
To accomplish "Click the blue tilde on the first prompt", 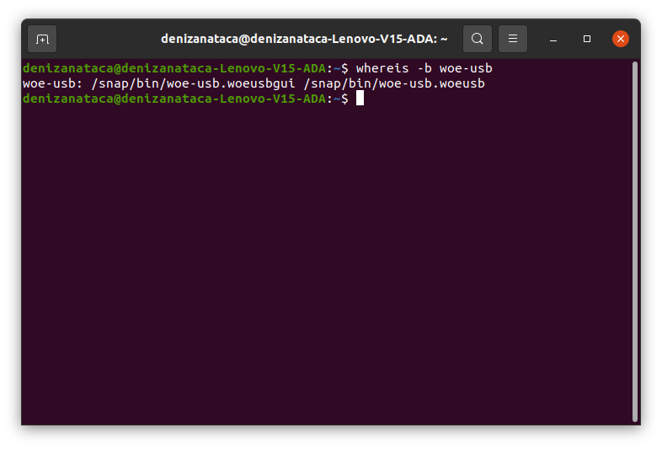I will pos(338,68).
